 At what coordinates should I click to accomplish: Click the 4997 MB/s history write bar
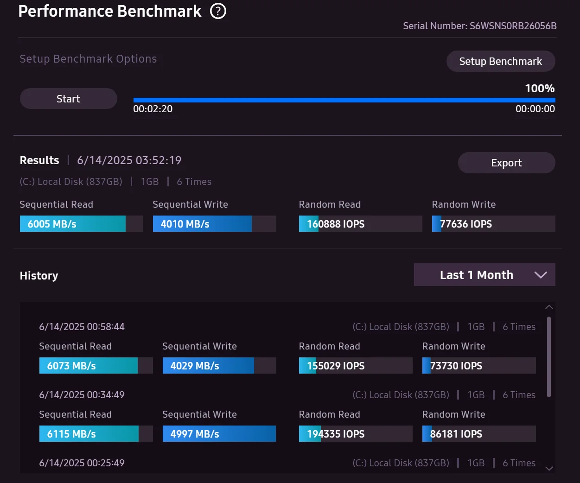pyautogui.click(x=219, y=434)
